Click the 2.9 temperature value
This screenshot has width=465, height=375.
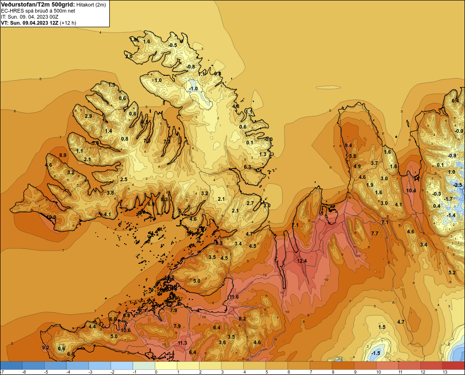88,116
